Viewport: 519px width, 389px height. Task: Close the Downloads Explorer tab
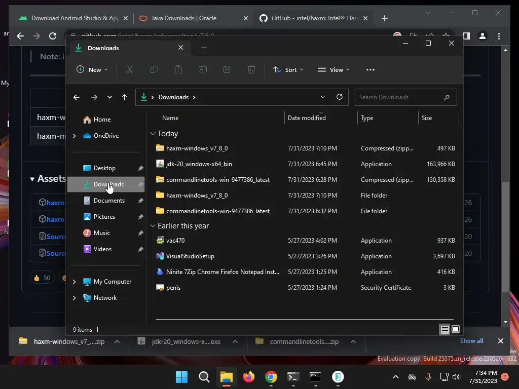[181, 48]
